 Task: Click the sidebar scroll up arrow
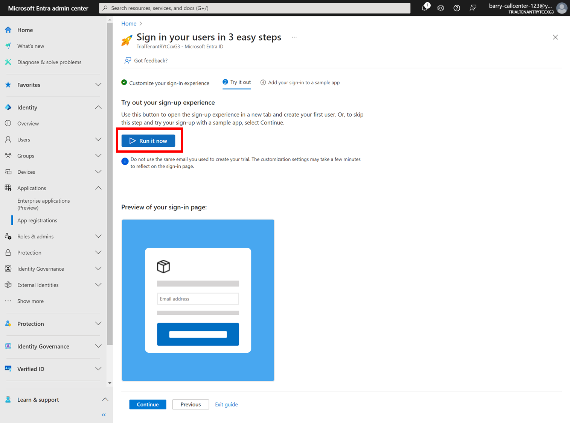pos(110,20)
